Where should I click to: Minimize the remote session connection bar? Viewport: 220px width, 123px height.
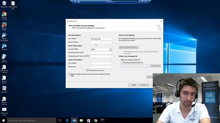[x=139, y=2]
